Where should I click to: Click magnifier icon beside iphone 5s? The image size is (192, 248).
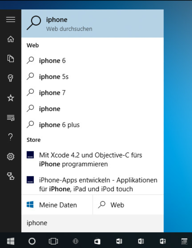[30, 76]
